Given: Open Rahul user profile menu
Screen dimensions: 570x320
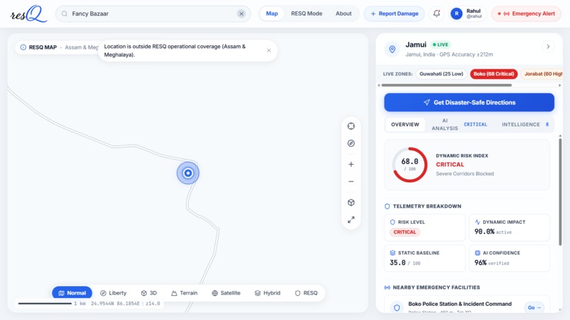Looking at the screenshot, I should [467, 13].
